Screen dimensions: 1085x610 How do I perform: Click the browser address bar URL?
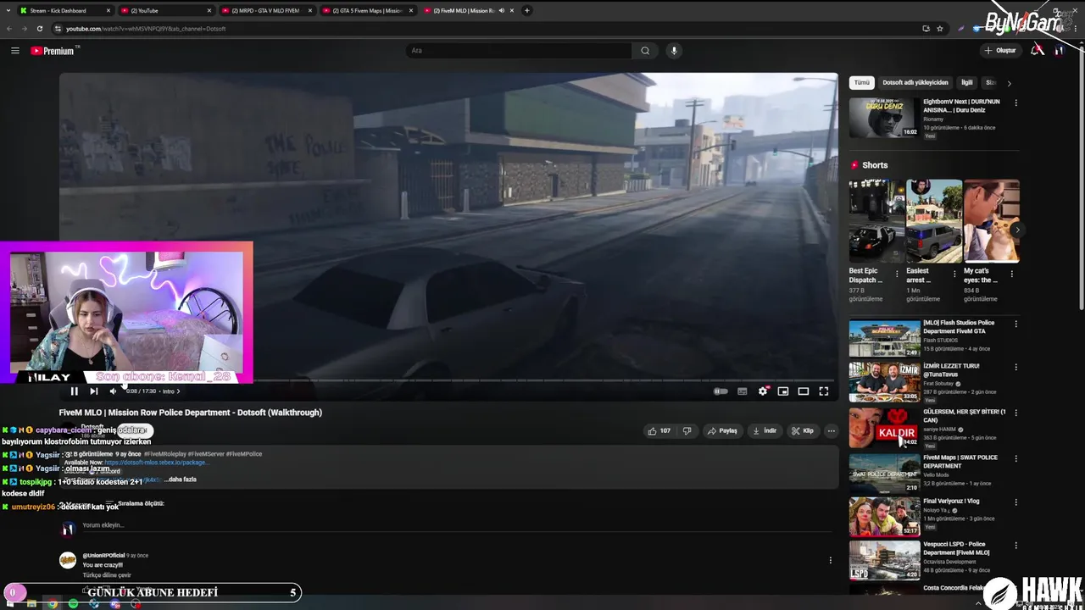click(146, 29)
